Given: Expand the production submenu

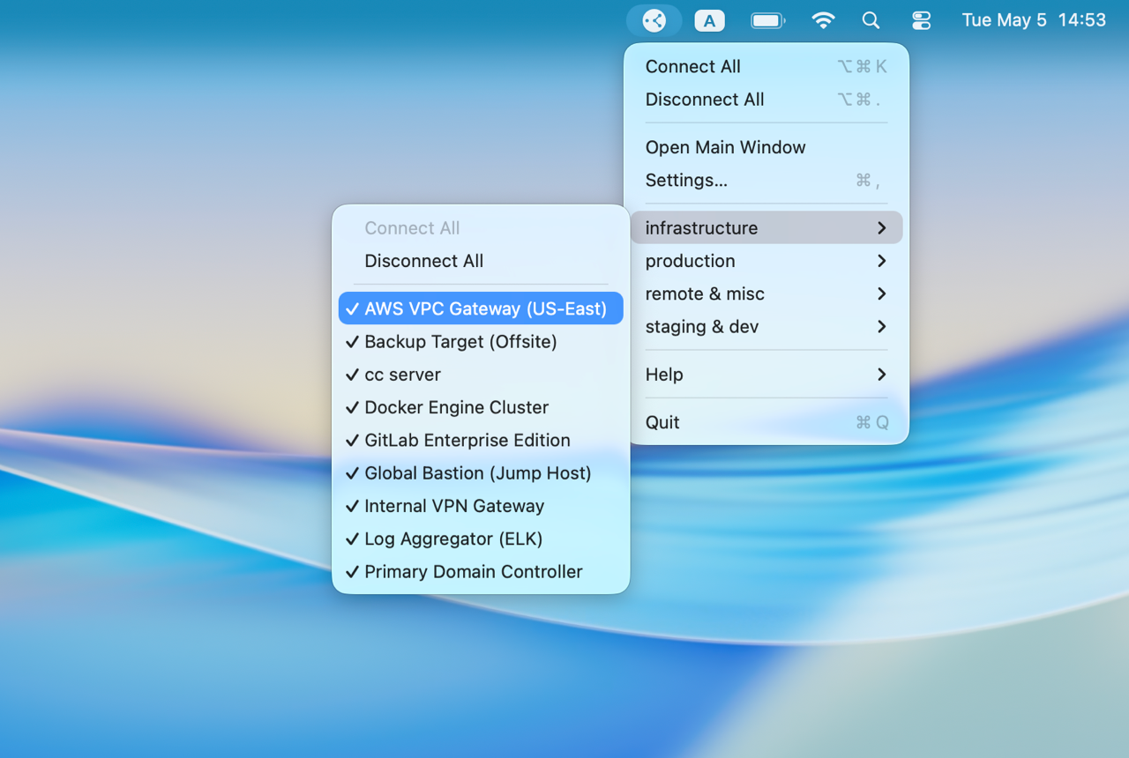Looking at the screenshot, I should click(766, 261).
